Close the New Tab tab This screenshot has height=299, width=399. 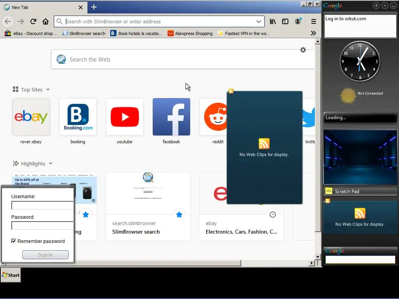[x=81, y=7]
